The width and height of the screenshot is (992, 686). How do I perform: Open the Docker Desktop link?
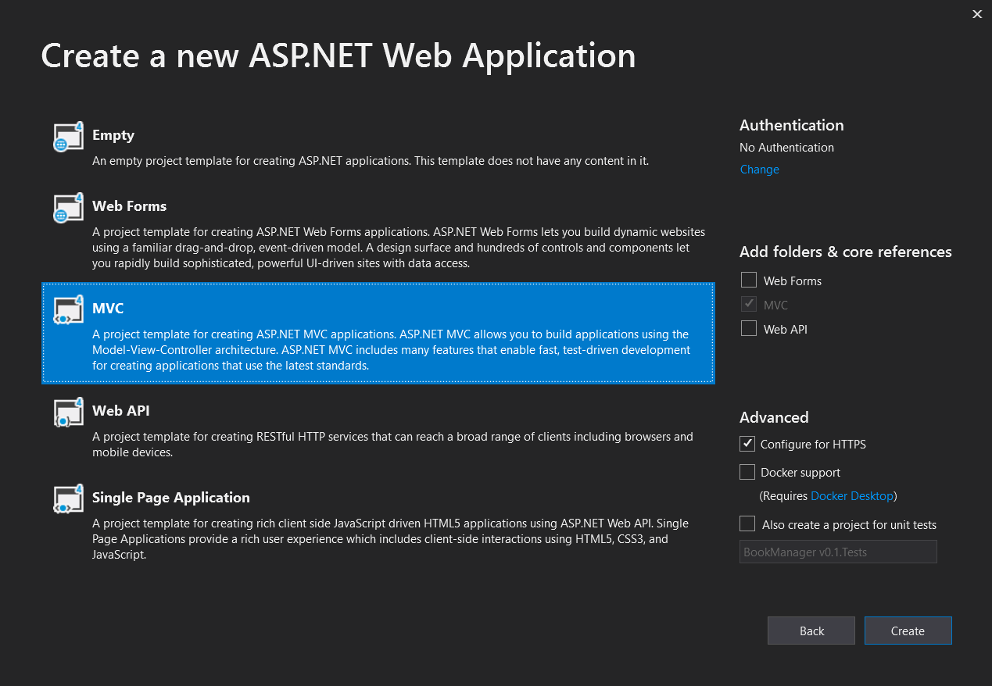click(851, 496)
